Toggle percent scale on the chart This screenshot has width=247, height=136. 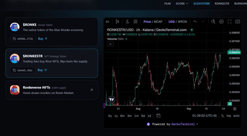point(222,116)
